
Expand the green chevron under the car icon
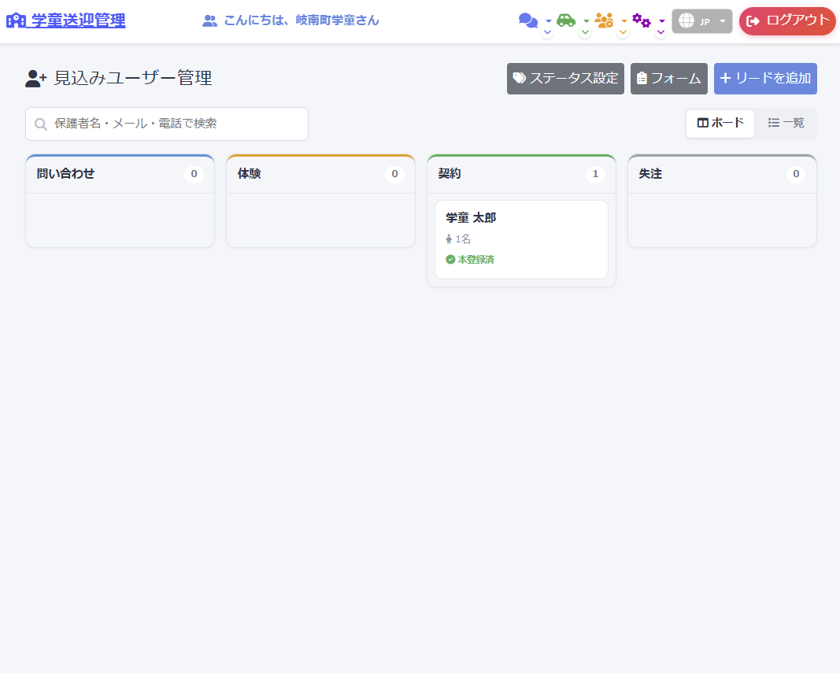[x=585, y=32]
